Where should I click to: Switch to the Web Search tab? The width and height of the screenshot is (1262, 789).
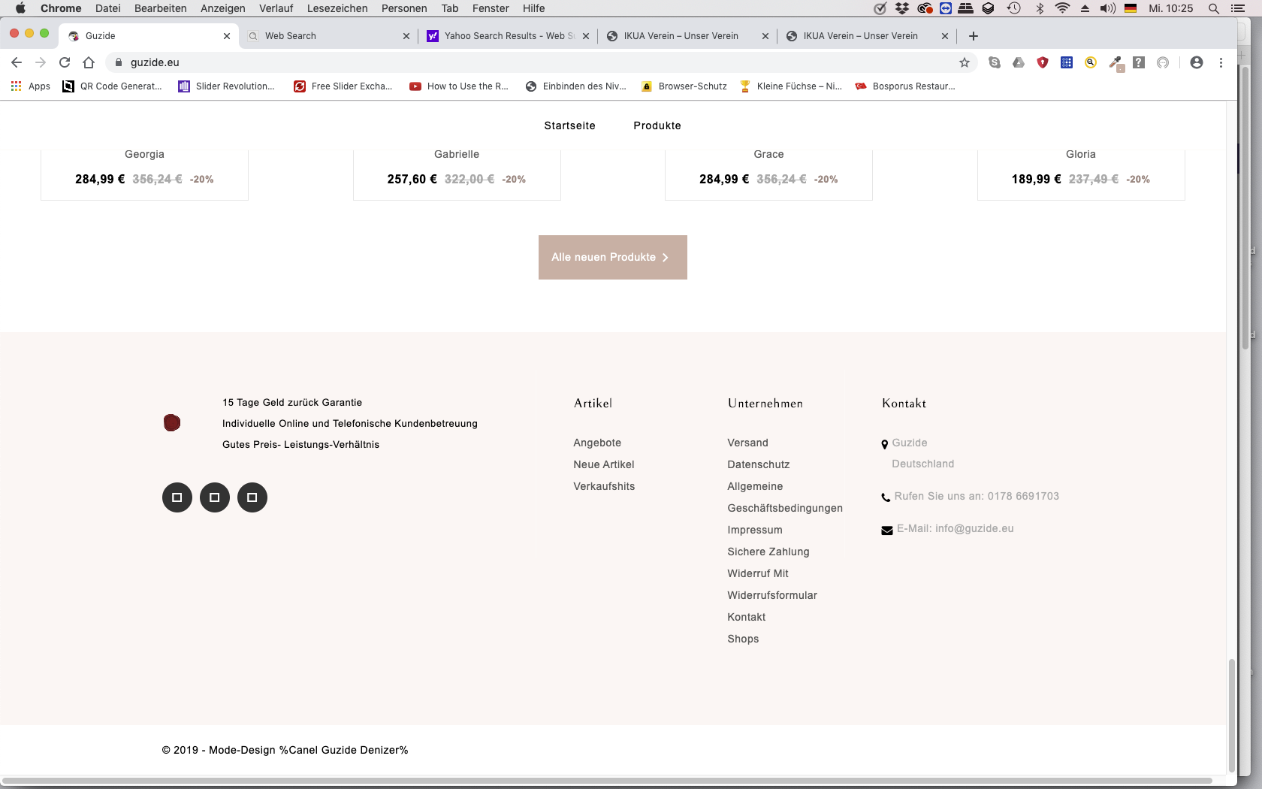[328, 36]
